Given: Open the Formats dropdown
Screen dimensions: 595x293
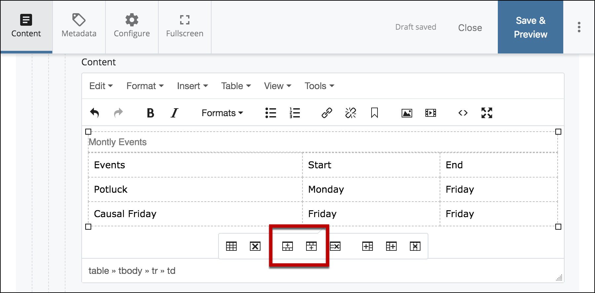Looking at the screenshot, I should pyautogui.click(x=222, y=113).
